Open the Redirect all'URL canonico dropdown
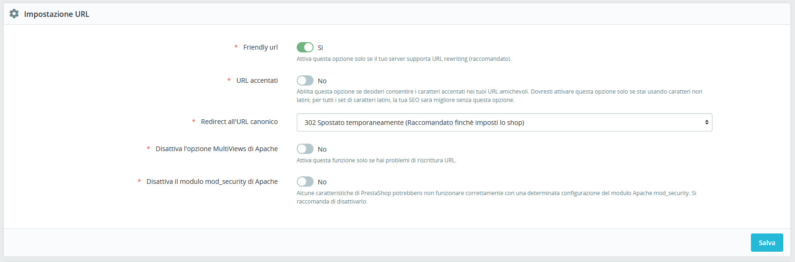The image size is (795, 262). tap(504, 123)
